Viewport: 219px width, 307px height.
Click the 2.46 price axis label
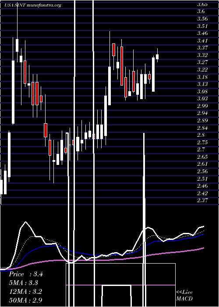click(202, 186)
